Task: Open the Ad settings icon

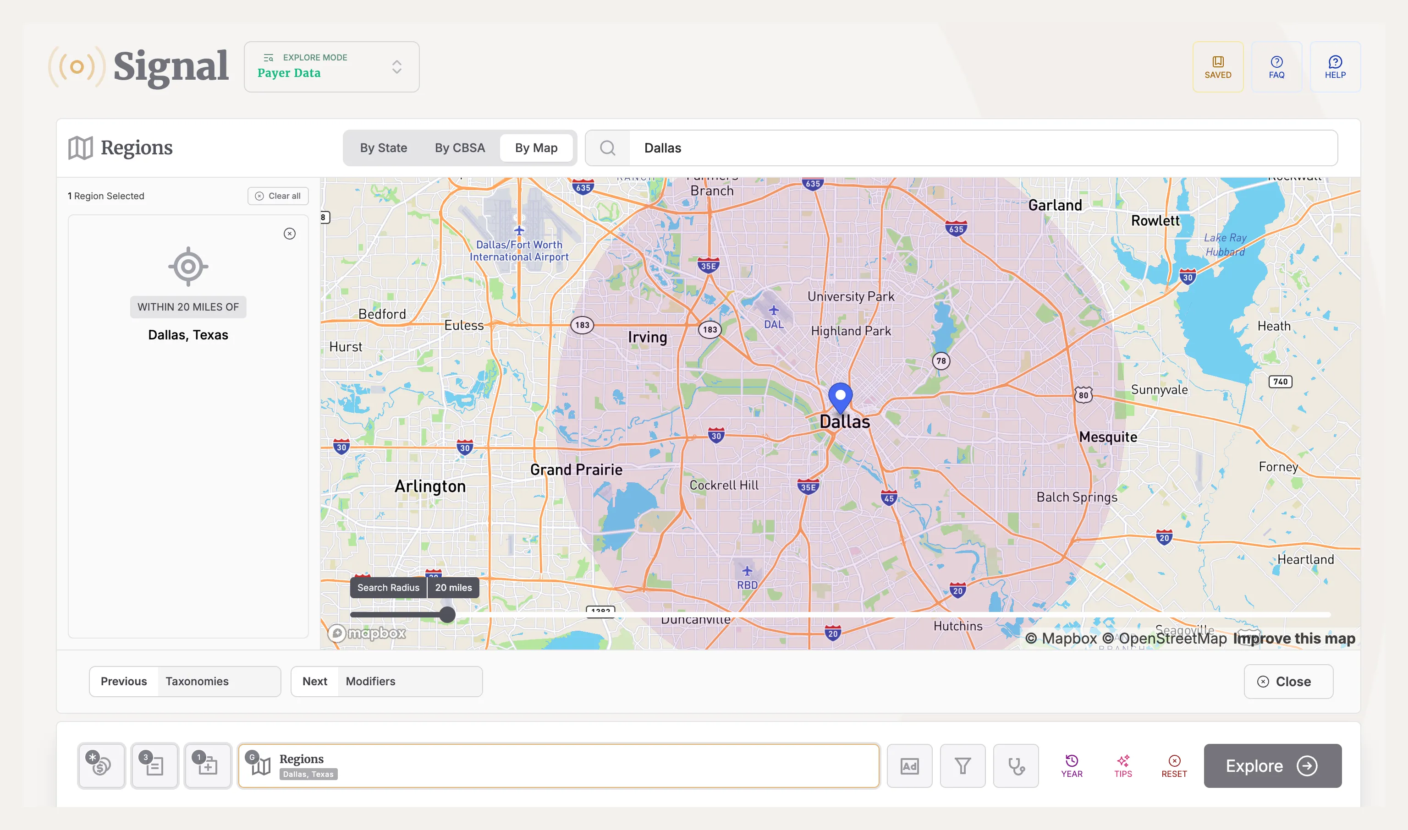Action: pyautogui.click(x=909, y=766)
